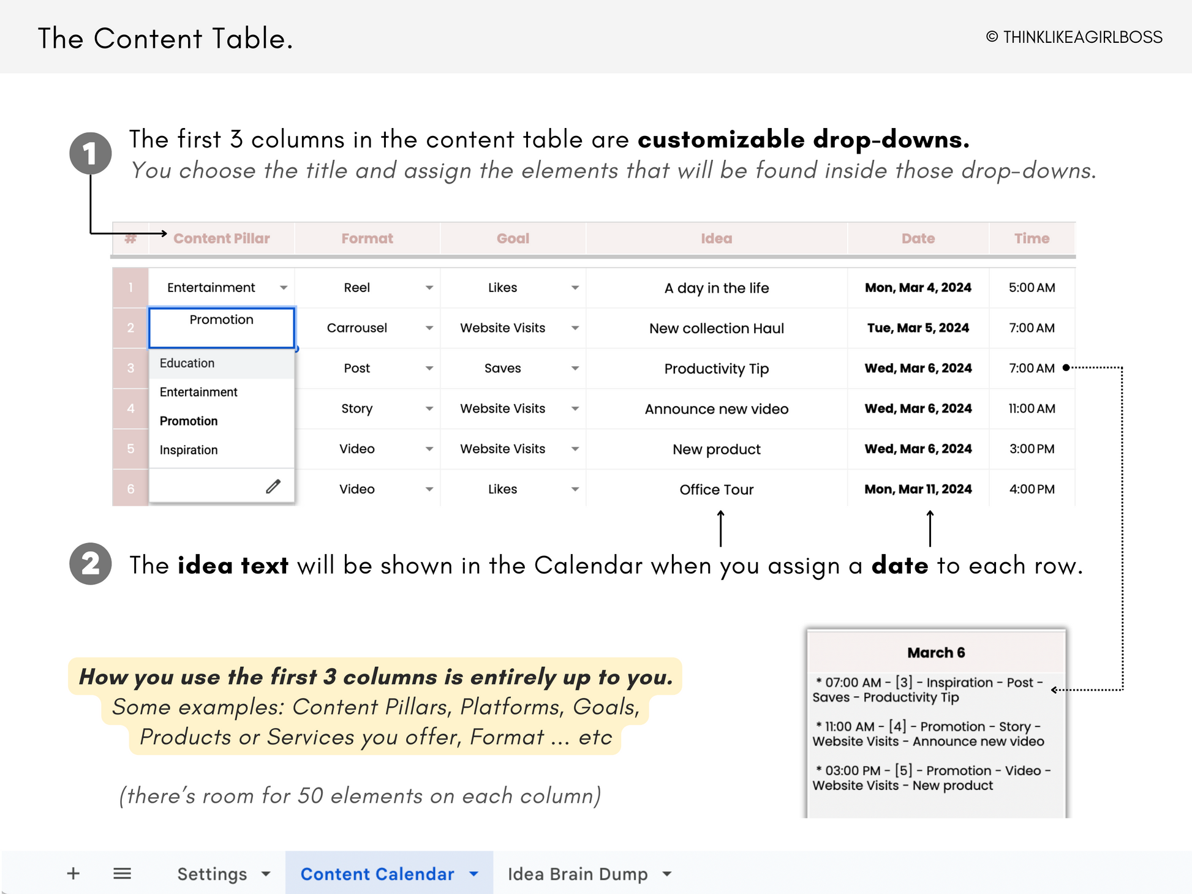The width and height of the screenshot is (1192, 894).
Task: Open row one Entertainment pillar dropdown
Action: (283, 288)
